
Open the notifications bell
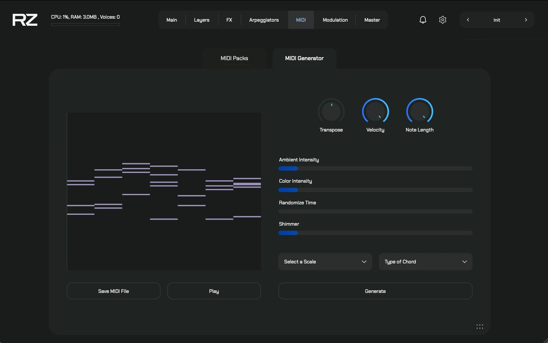(x=422, y=19)
